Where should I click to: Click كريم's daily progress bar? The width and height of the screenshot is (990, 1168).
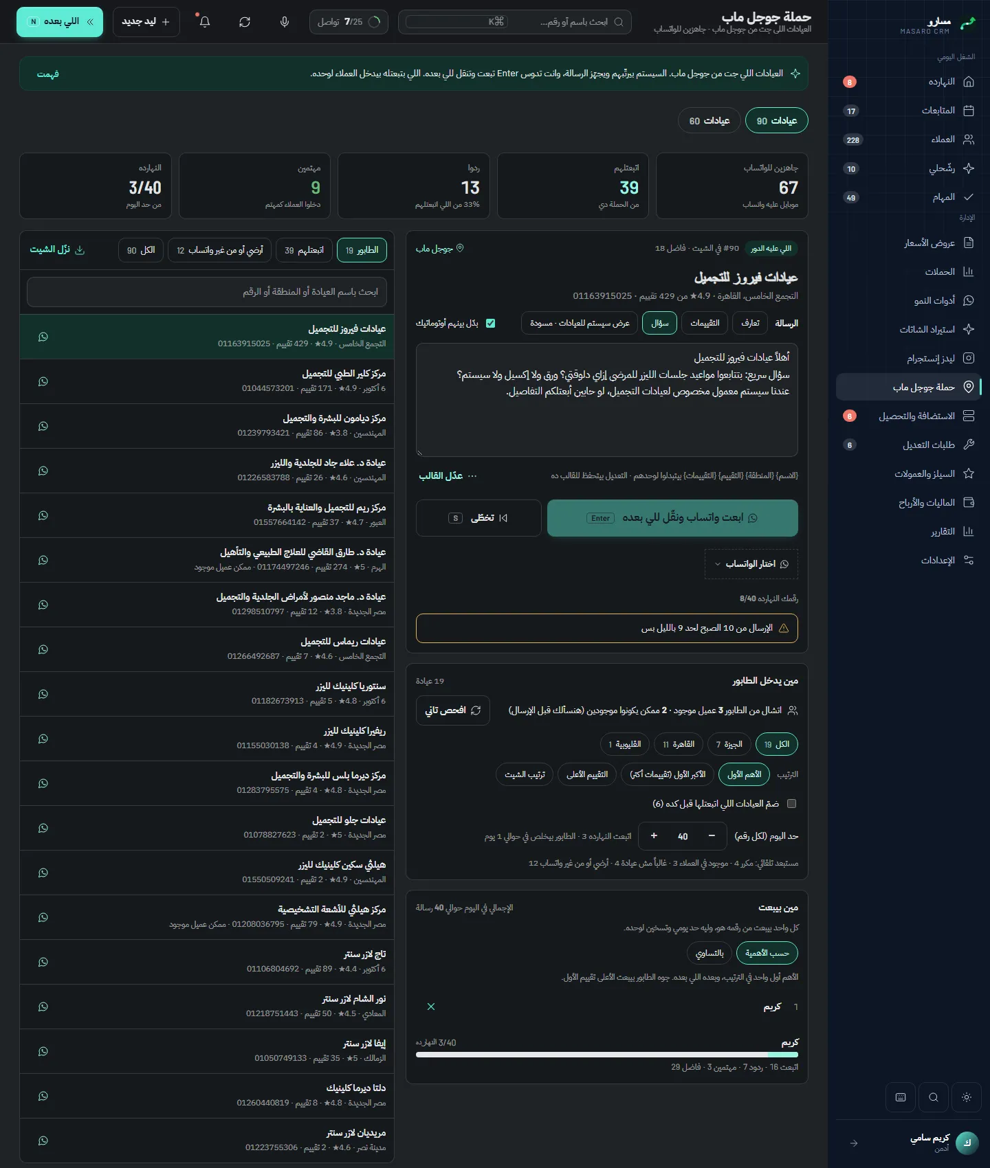pos(607,1055)
